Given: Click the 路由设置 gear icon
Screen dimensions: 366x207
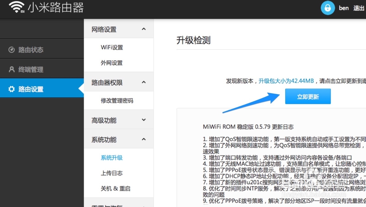Looking at the screenshot, I should [11, 89].
